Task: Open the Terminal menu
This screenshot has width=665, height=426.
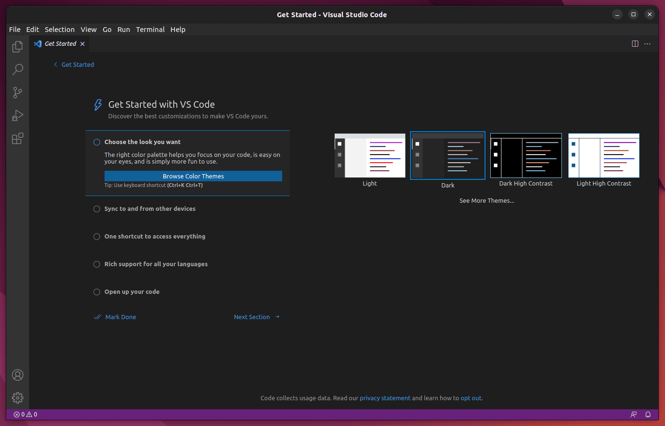Action: pyautogui.click(x=150, y=29)
